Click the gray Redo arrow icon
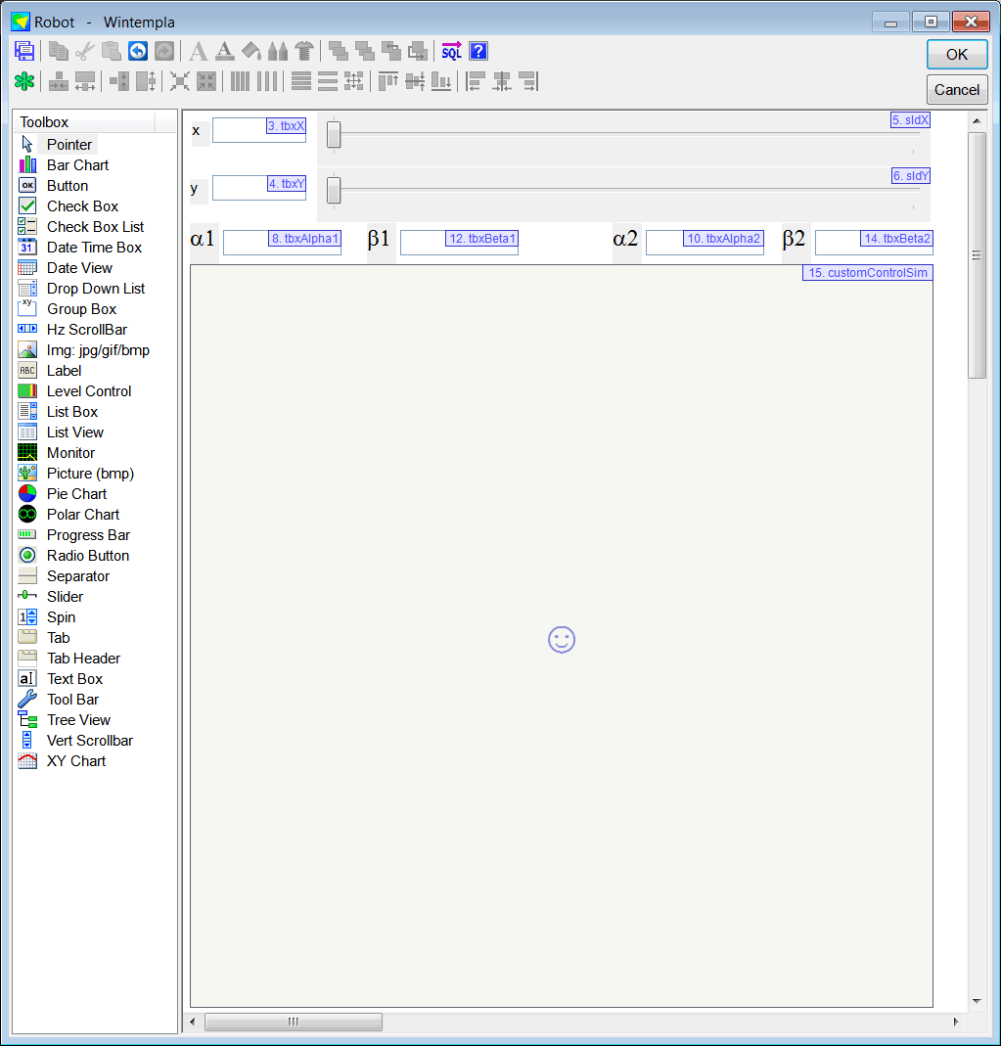The width and height of the screenshot is (1001, 1046). [164, 51]
